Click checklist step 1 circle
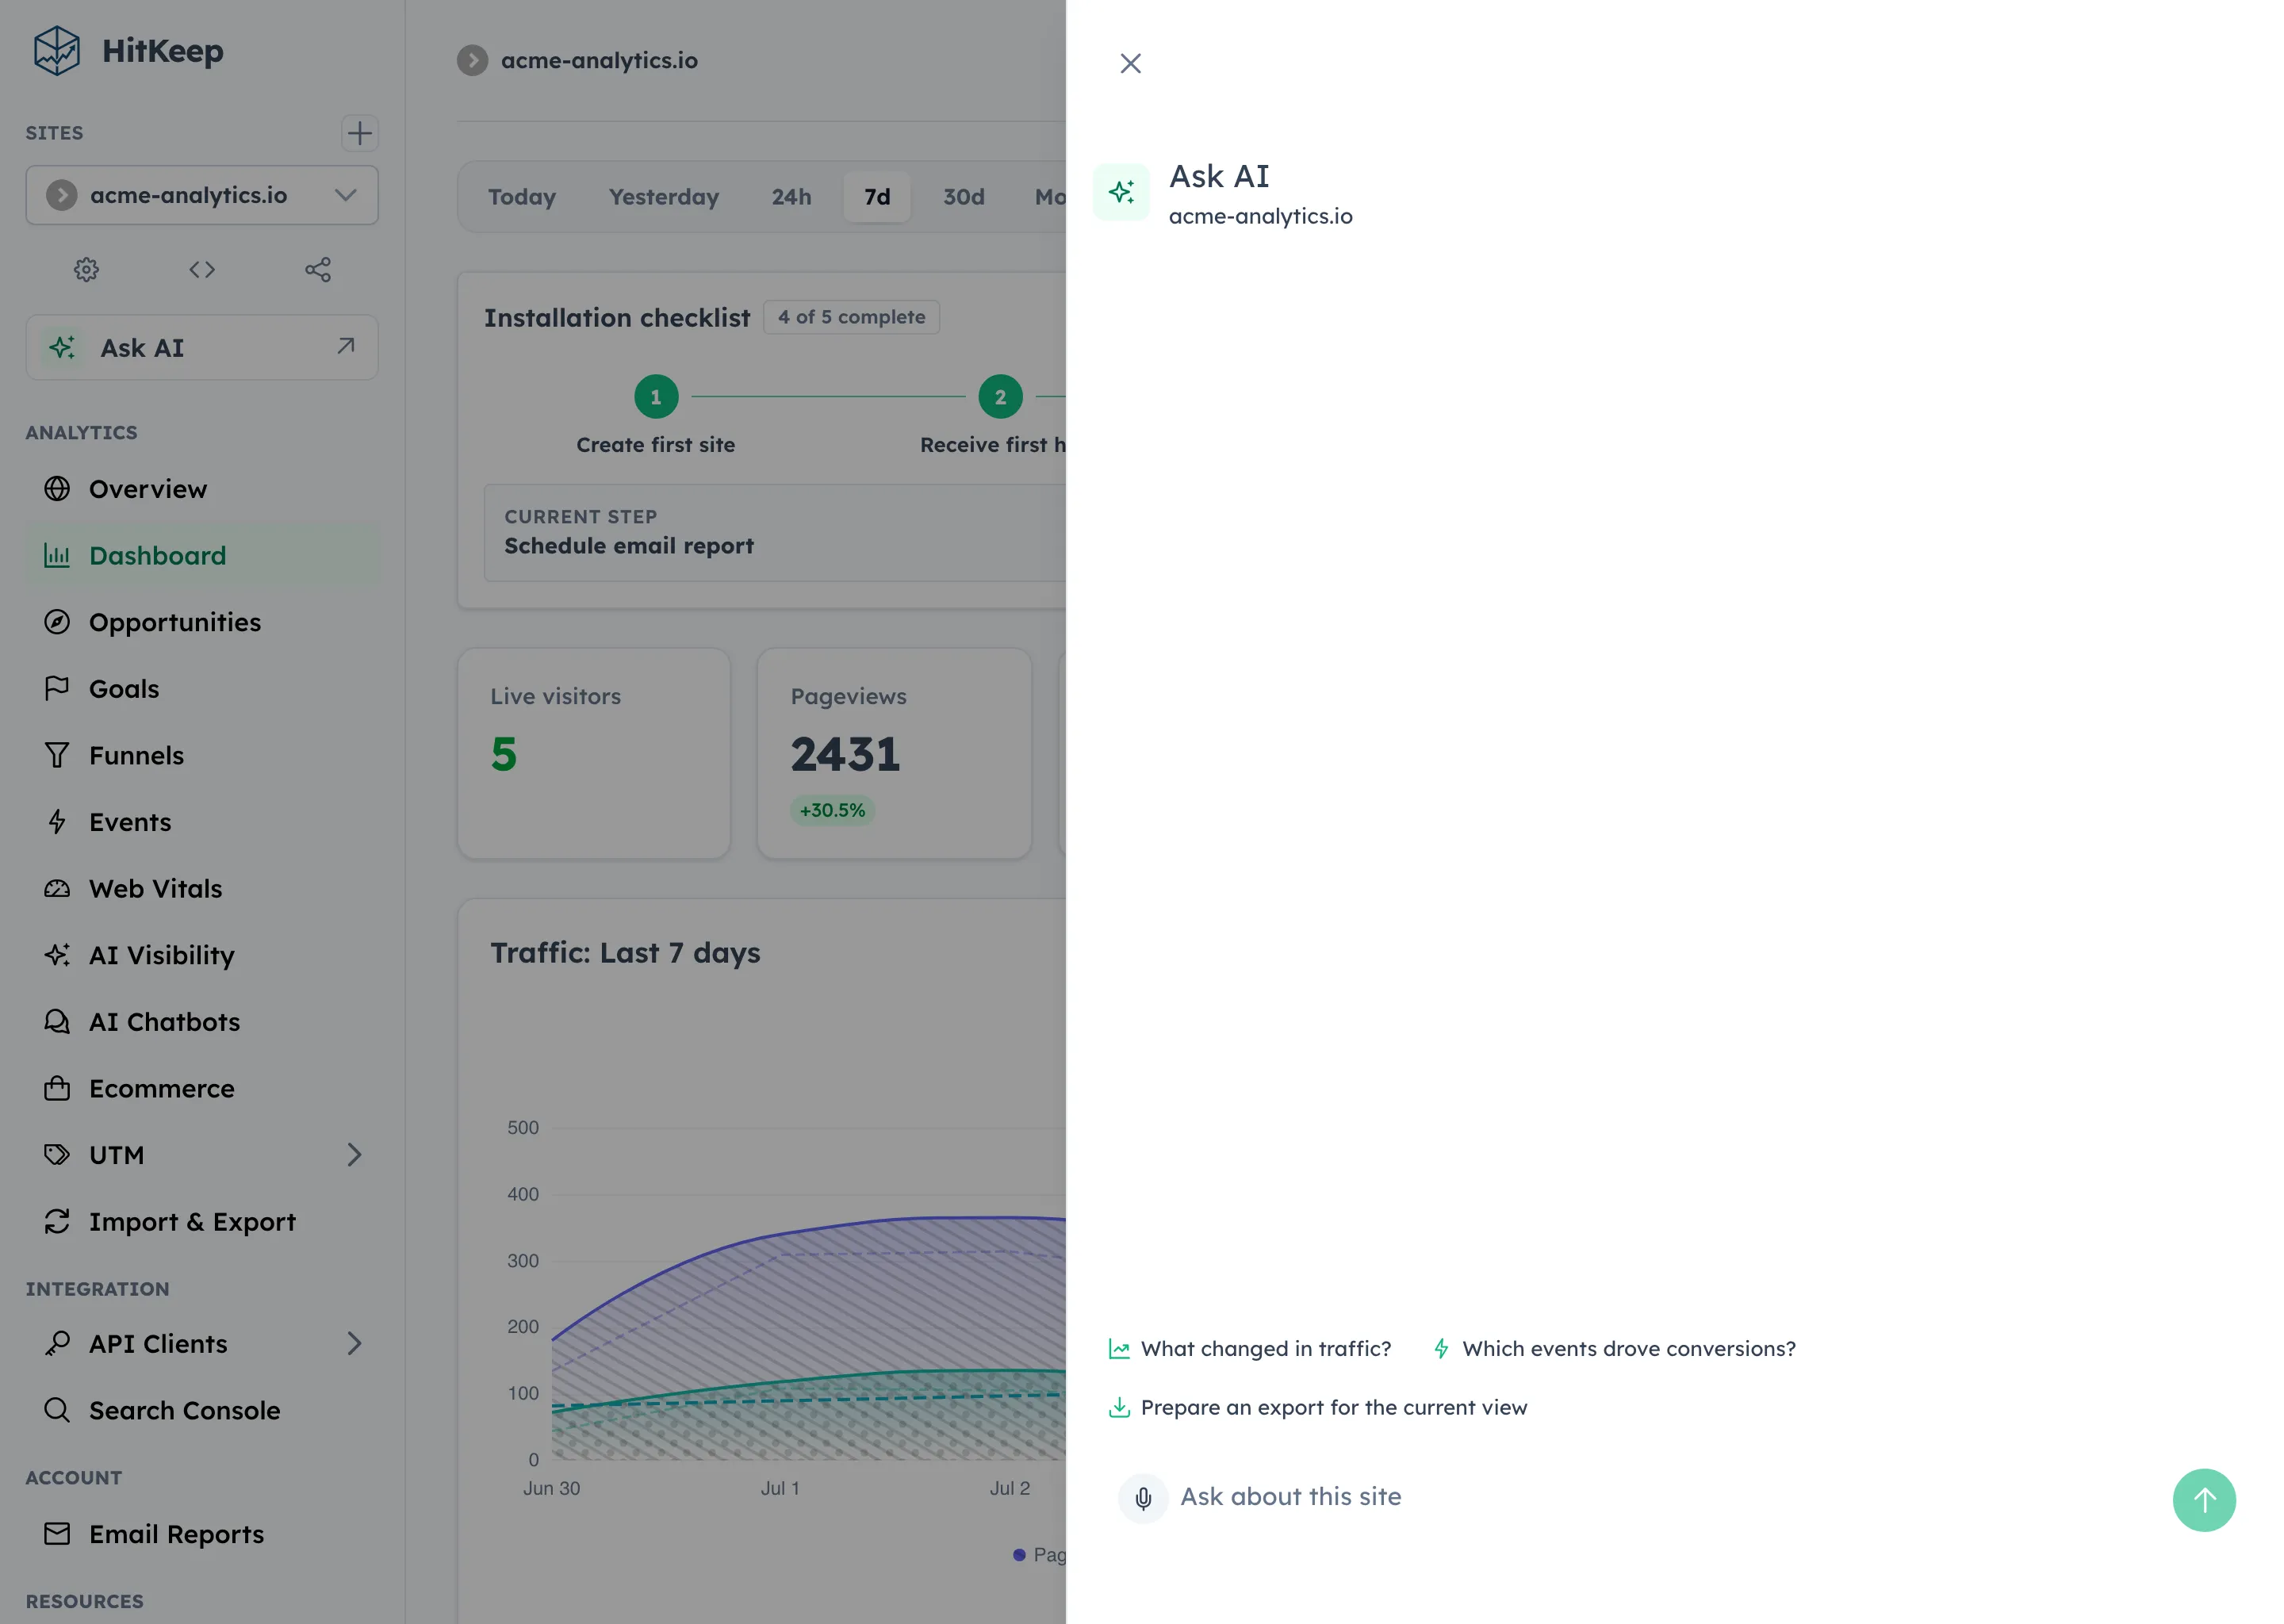Screen dimensions: 2284x1624 (x=656, y=397)
